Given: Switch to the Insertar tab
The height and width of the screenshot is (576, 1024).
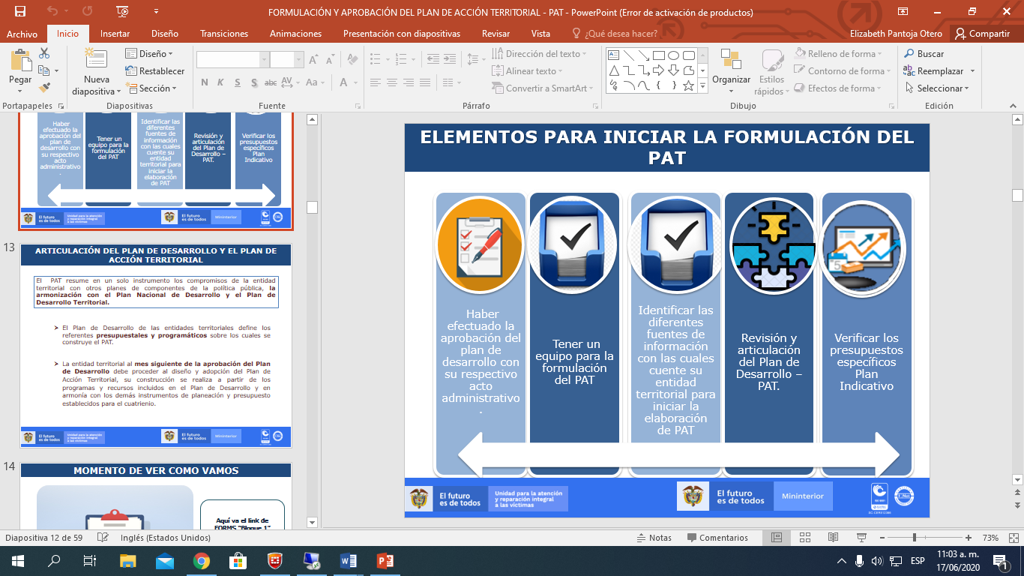Looking at the screenshot, I should coord(115,34).
